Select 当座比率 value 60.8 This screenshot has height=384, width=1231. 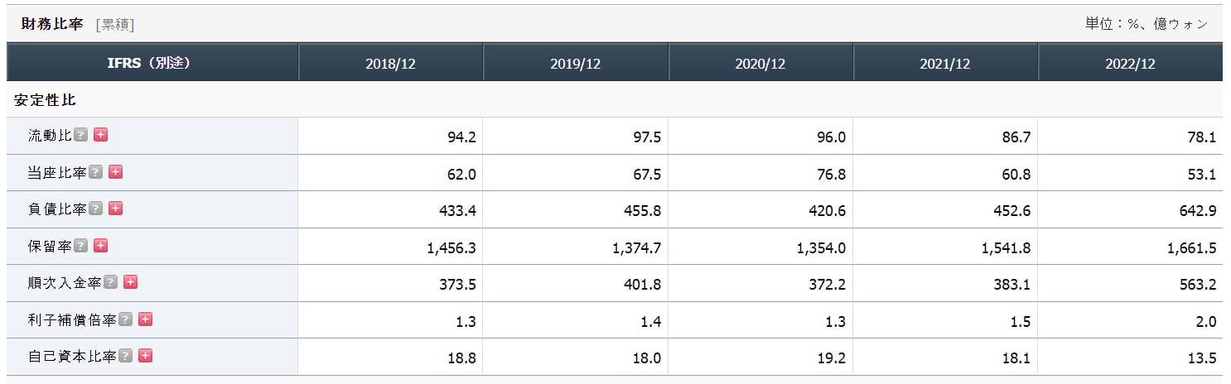click(x=1016, y=174)
